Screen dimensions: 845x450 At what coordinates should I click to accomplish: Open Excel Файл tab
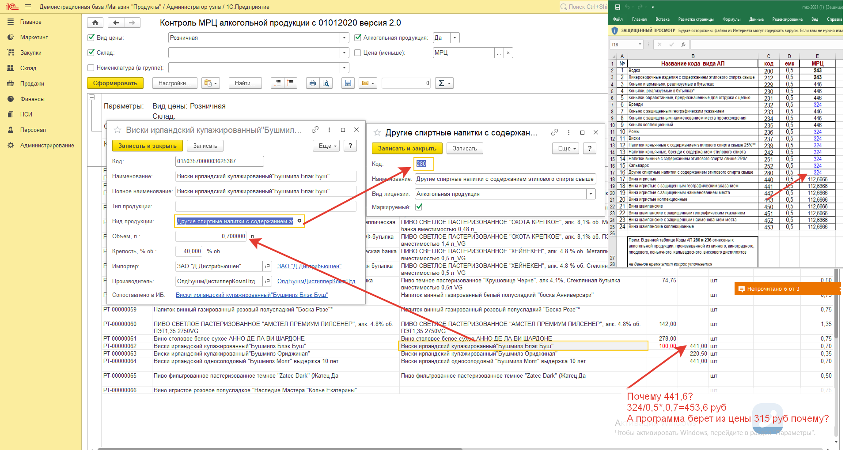coord(618,19)
